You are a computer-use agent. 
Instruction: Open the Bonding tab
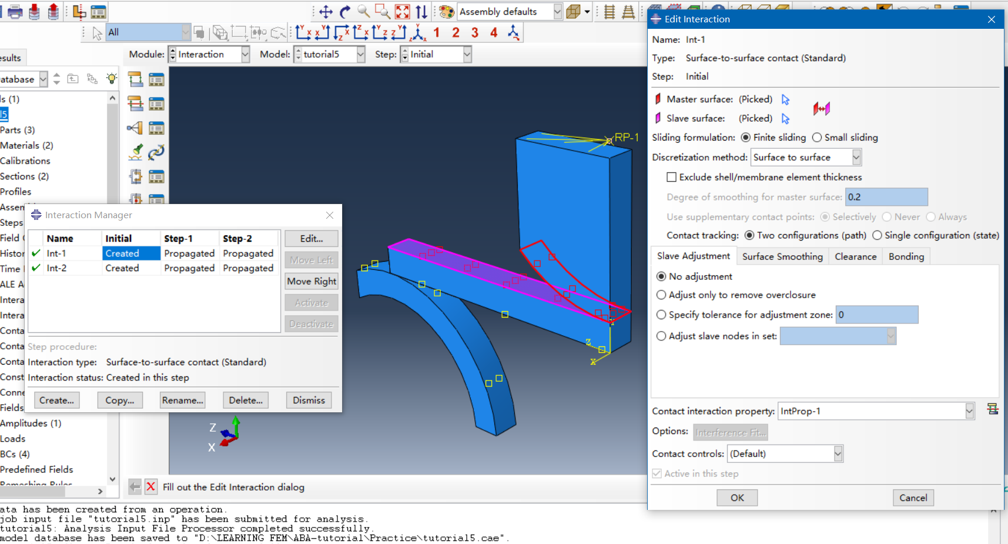point(906,256)
